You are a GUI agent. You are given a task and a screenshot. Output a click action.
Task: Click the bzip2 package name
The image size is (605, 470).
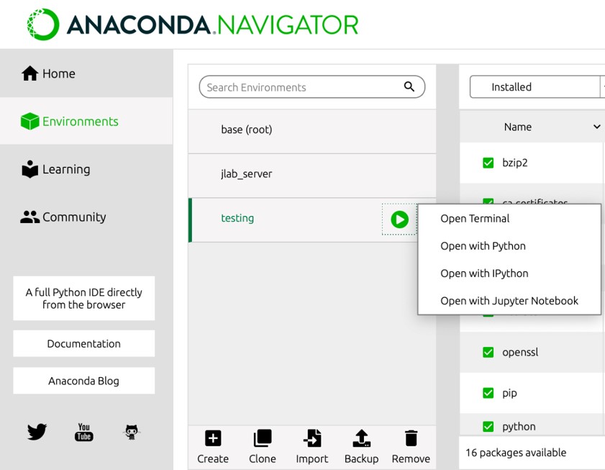click(514, 163)
